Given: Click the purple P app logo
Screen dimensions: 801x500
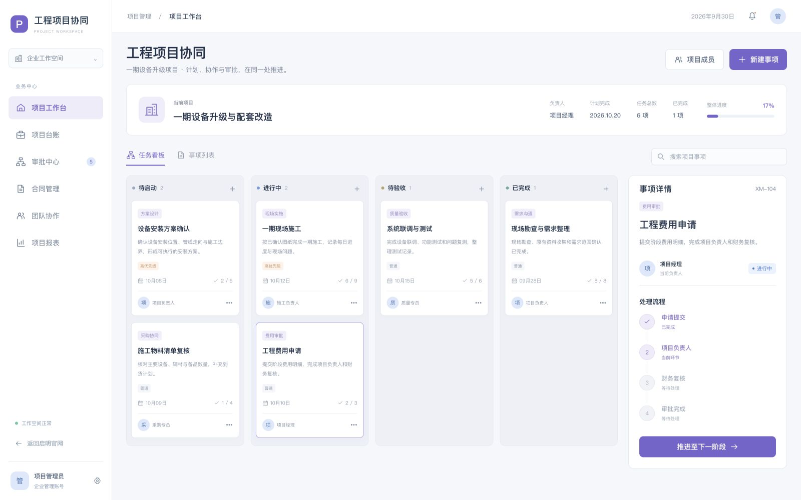Looking at the screenshot, I should [19, 24].
